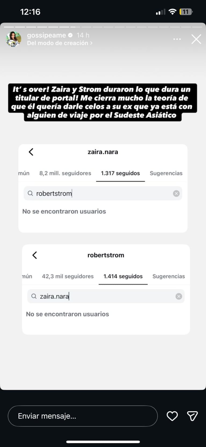Viewport: 206px width, 447px height.
Task: Tap the 'Del modo de creación' chevron link
Action: click(60, 43)
